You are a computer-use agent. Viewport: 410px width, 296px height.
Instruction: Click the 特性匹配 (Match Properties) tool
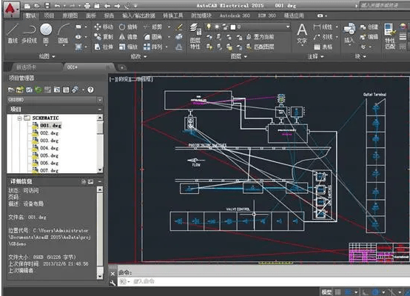point(390,36)
